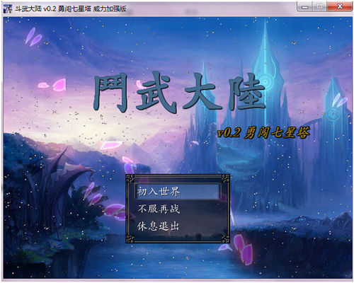Click the menu frame's top-left corner ornament
Image resolution: width=354 pixels, height=283 pixels.
[x=130, y=178]
